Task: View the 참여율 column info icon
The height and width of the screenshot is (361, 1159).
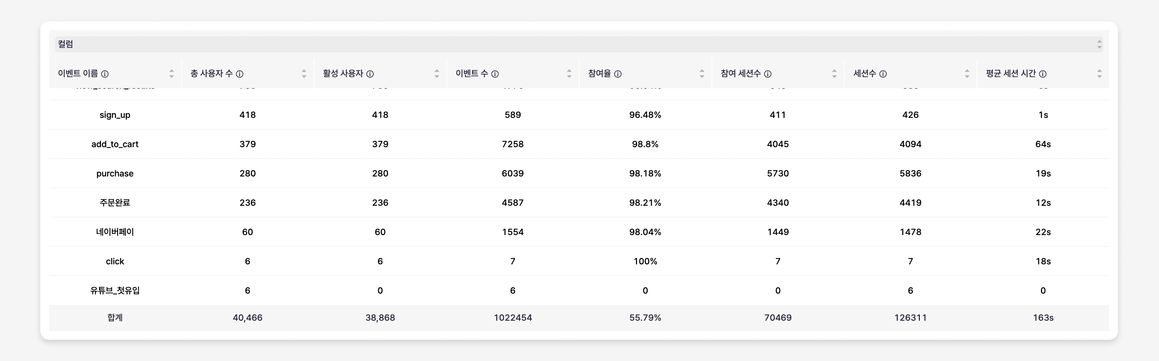Action: tap(619, 74)
